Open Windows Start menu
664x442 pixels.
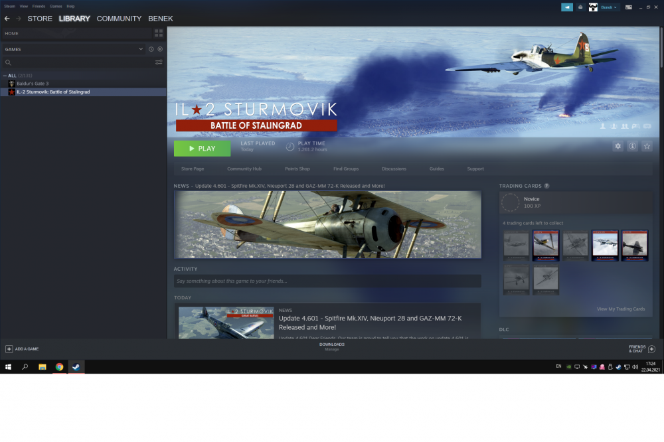8,366
